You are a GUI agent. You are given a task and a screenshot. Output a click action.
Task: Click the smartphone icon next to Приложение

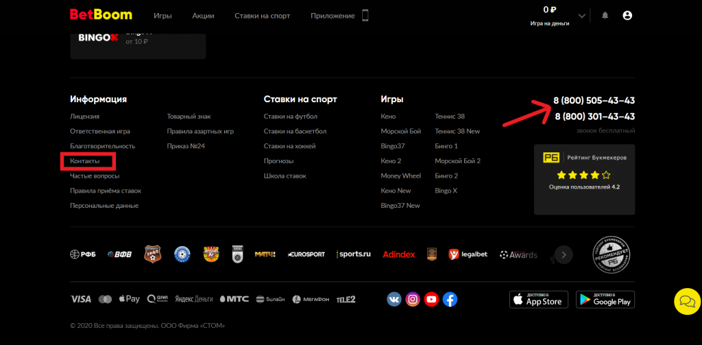point(365,16)
